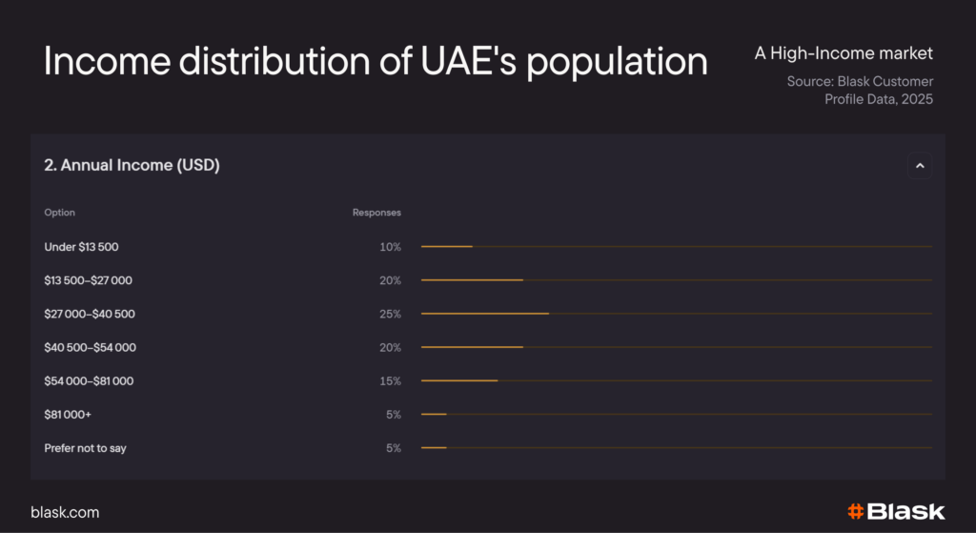Select the "Prefer not to say" option
The width and height of the screenshot is (976, 533).
[85, 448]
